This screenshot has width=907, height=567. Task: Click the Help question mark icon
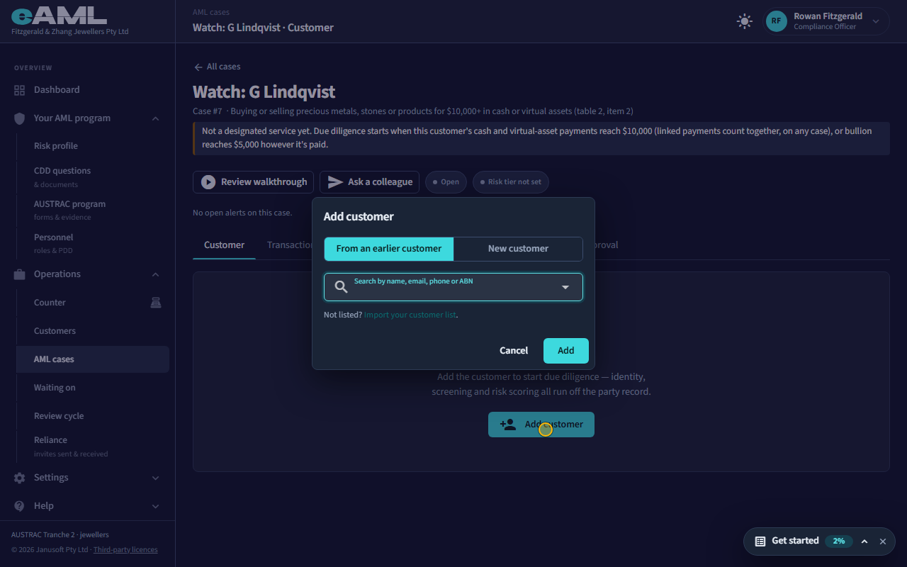19,506
